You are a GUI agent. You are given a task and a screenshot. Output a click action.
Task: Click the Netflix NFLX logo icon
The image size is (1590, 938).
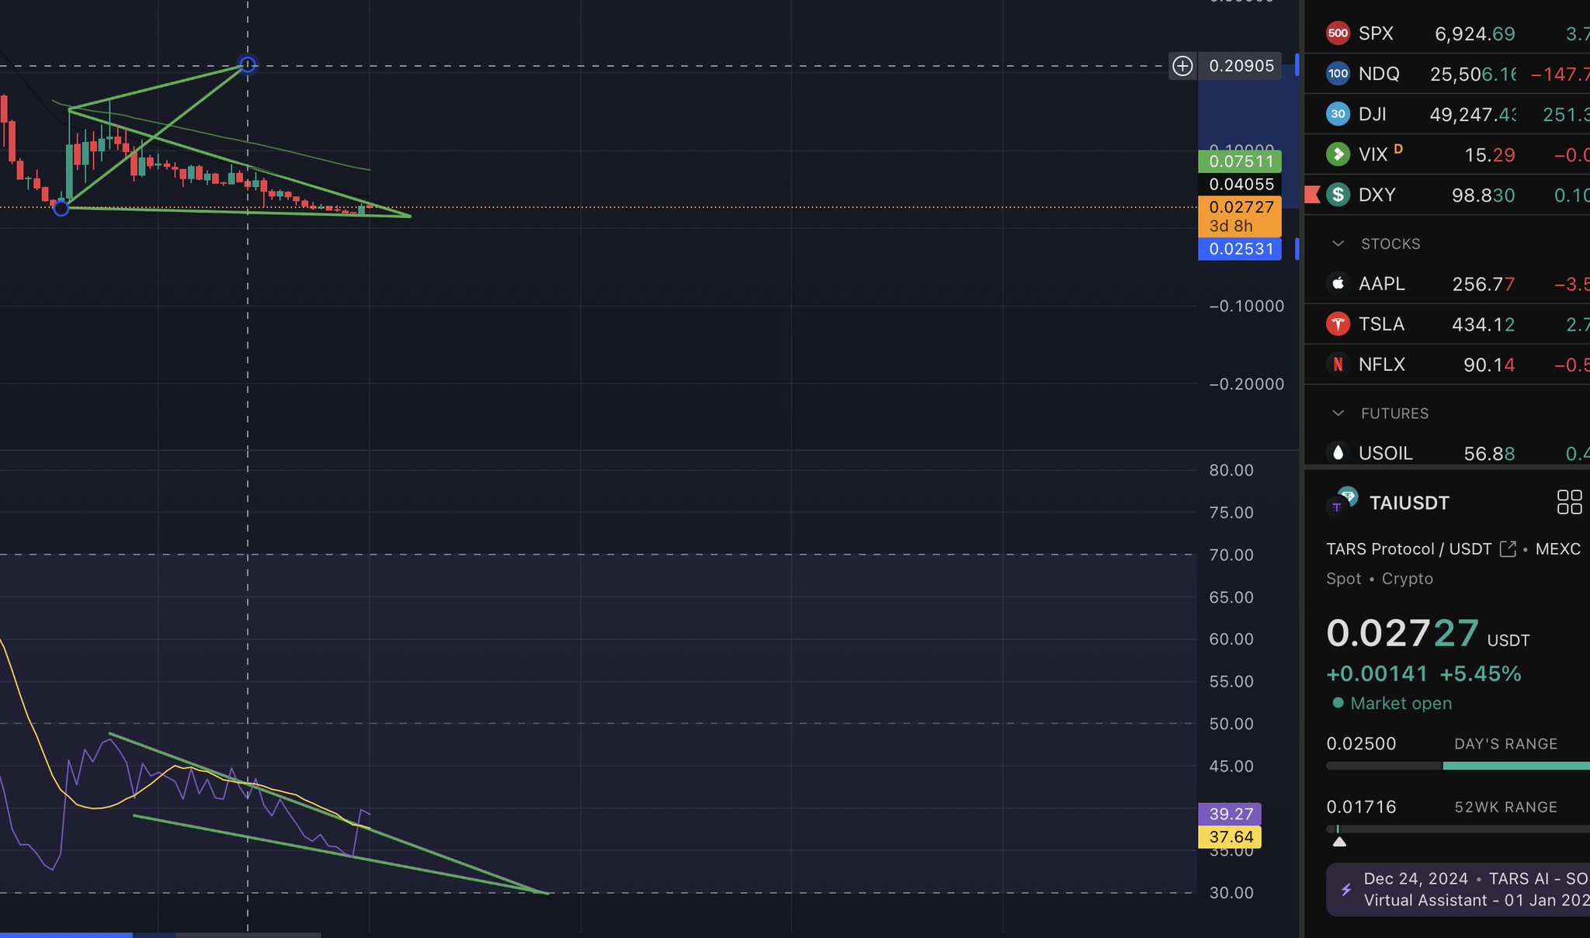coord(1338,364)
